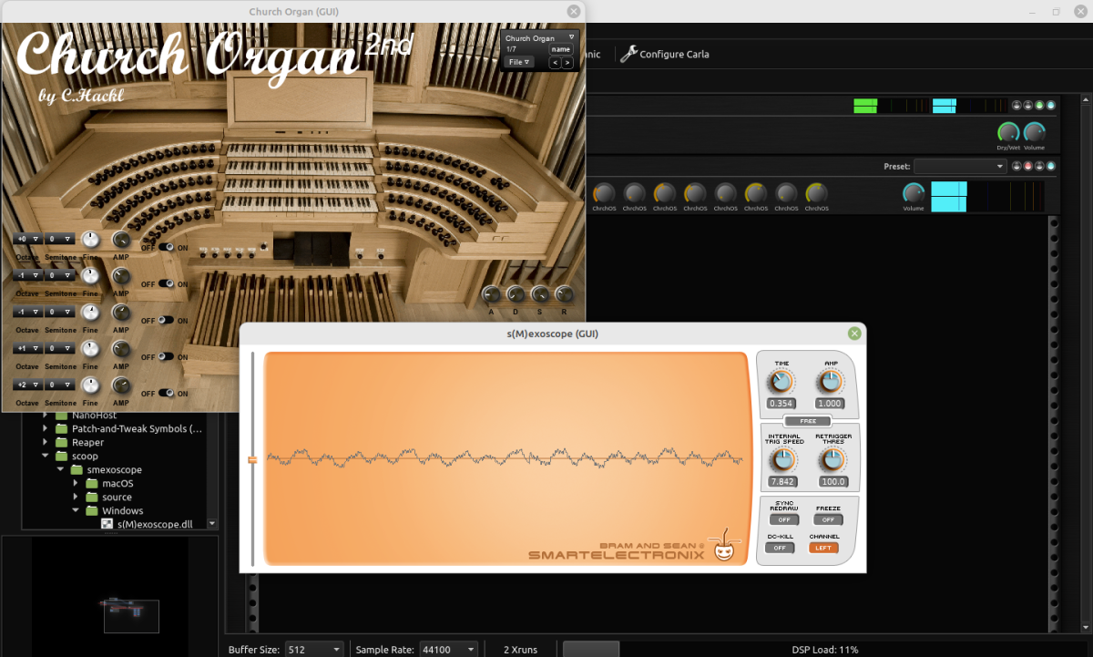Click the AMP knob on the +2 octave row
Image resolution: width=1093 pixels, height=657 pixels.
coord(121,385)
